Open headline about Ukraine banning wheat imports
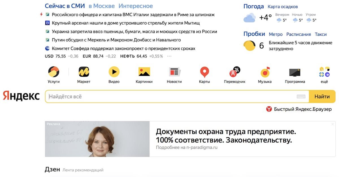Viewport: 339px width, 177px height. coord(134,32)
